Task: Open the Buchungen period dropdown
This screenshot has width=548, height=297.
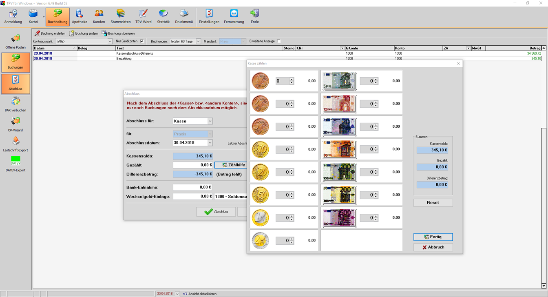Action: pos(199,41)
